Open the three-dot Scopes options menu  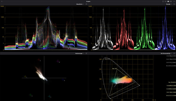(x=174, y=1)
